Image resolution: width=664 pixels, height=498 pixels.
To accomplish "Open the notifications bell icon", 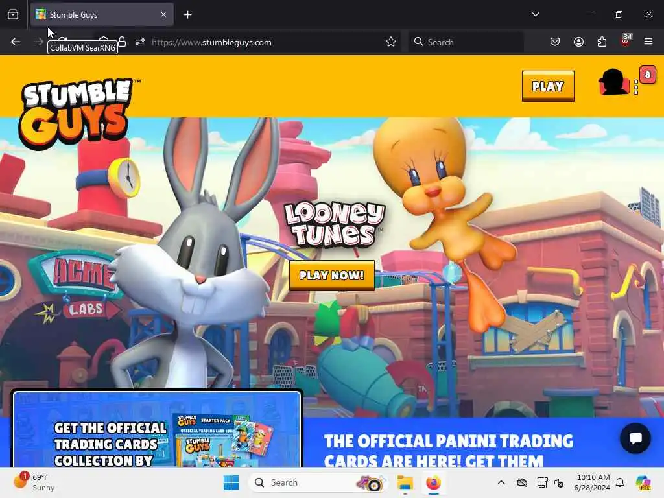I will [x=620, y=482].
